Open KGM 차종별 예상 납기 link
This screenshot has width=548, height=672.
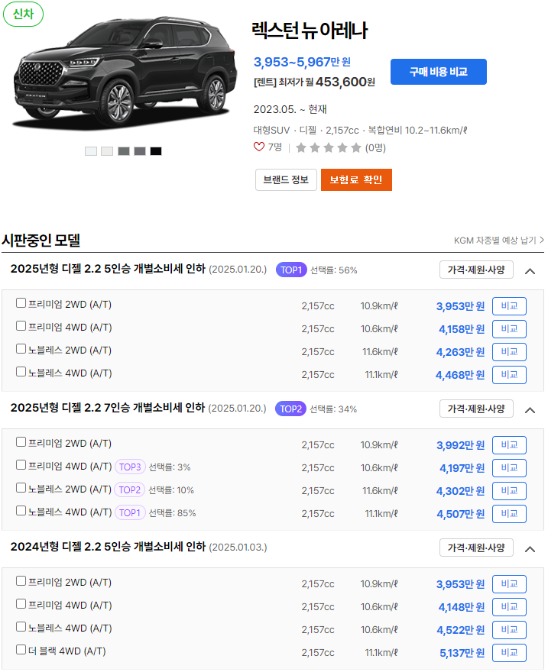[x=498, y=240]
